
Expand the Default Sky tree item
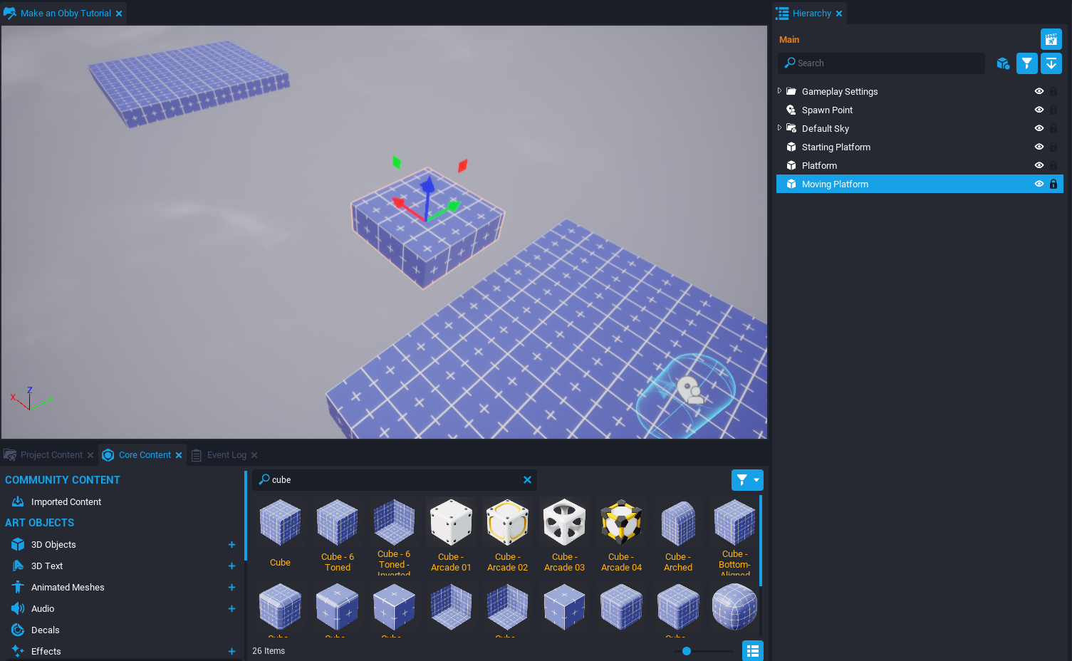click(x=779, y=128)
